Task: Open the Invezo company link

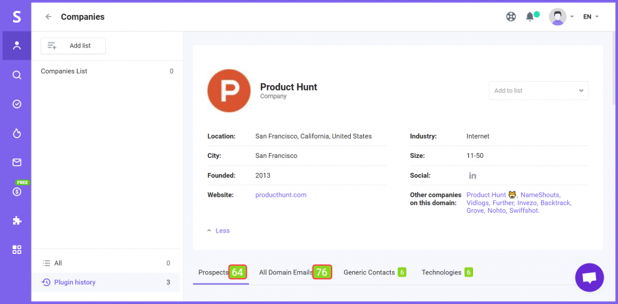Action: (x=528, y=203)
